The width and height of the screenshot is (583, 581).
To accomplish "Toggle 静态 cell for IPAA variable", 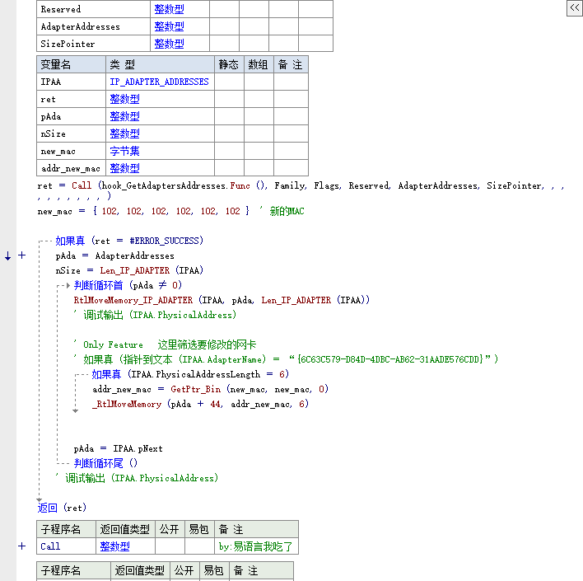I will point(229,82).
